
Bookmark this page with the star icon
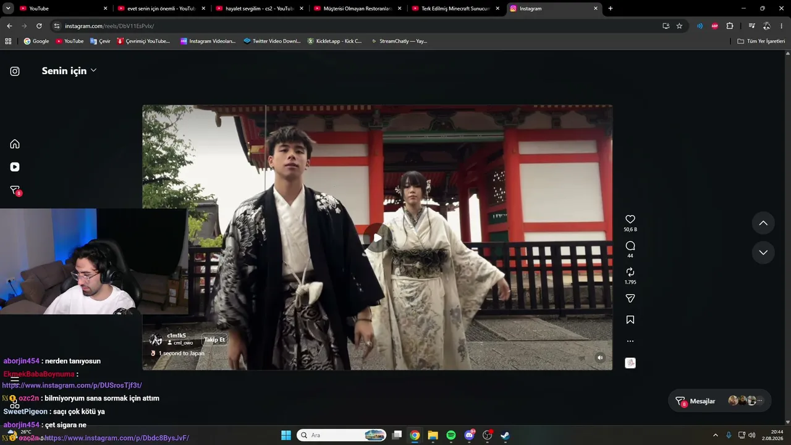click(x=679, y=26)
